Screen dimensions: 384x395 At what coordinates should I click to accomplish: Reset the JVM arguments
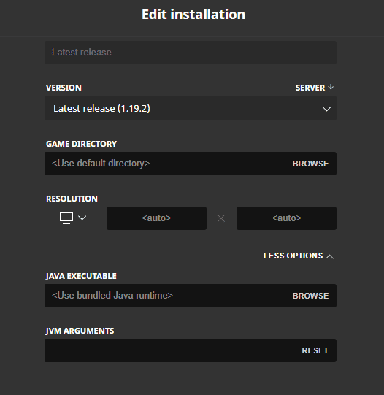[x=315, y=350]
